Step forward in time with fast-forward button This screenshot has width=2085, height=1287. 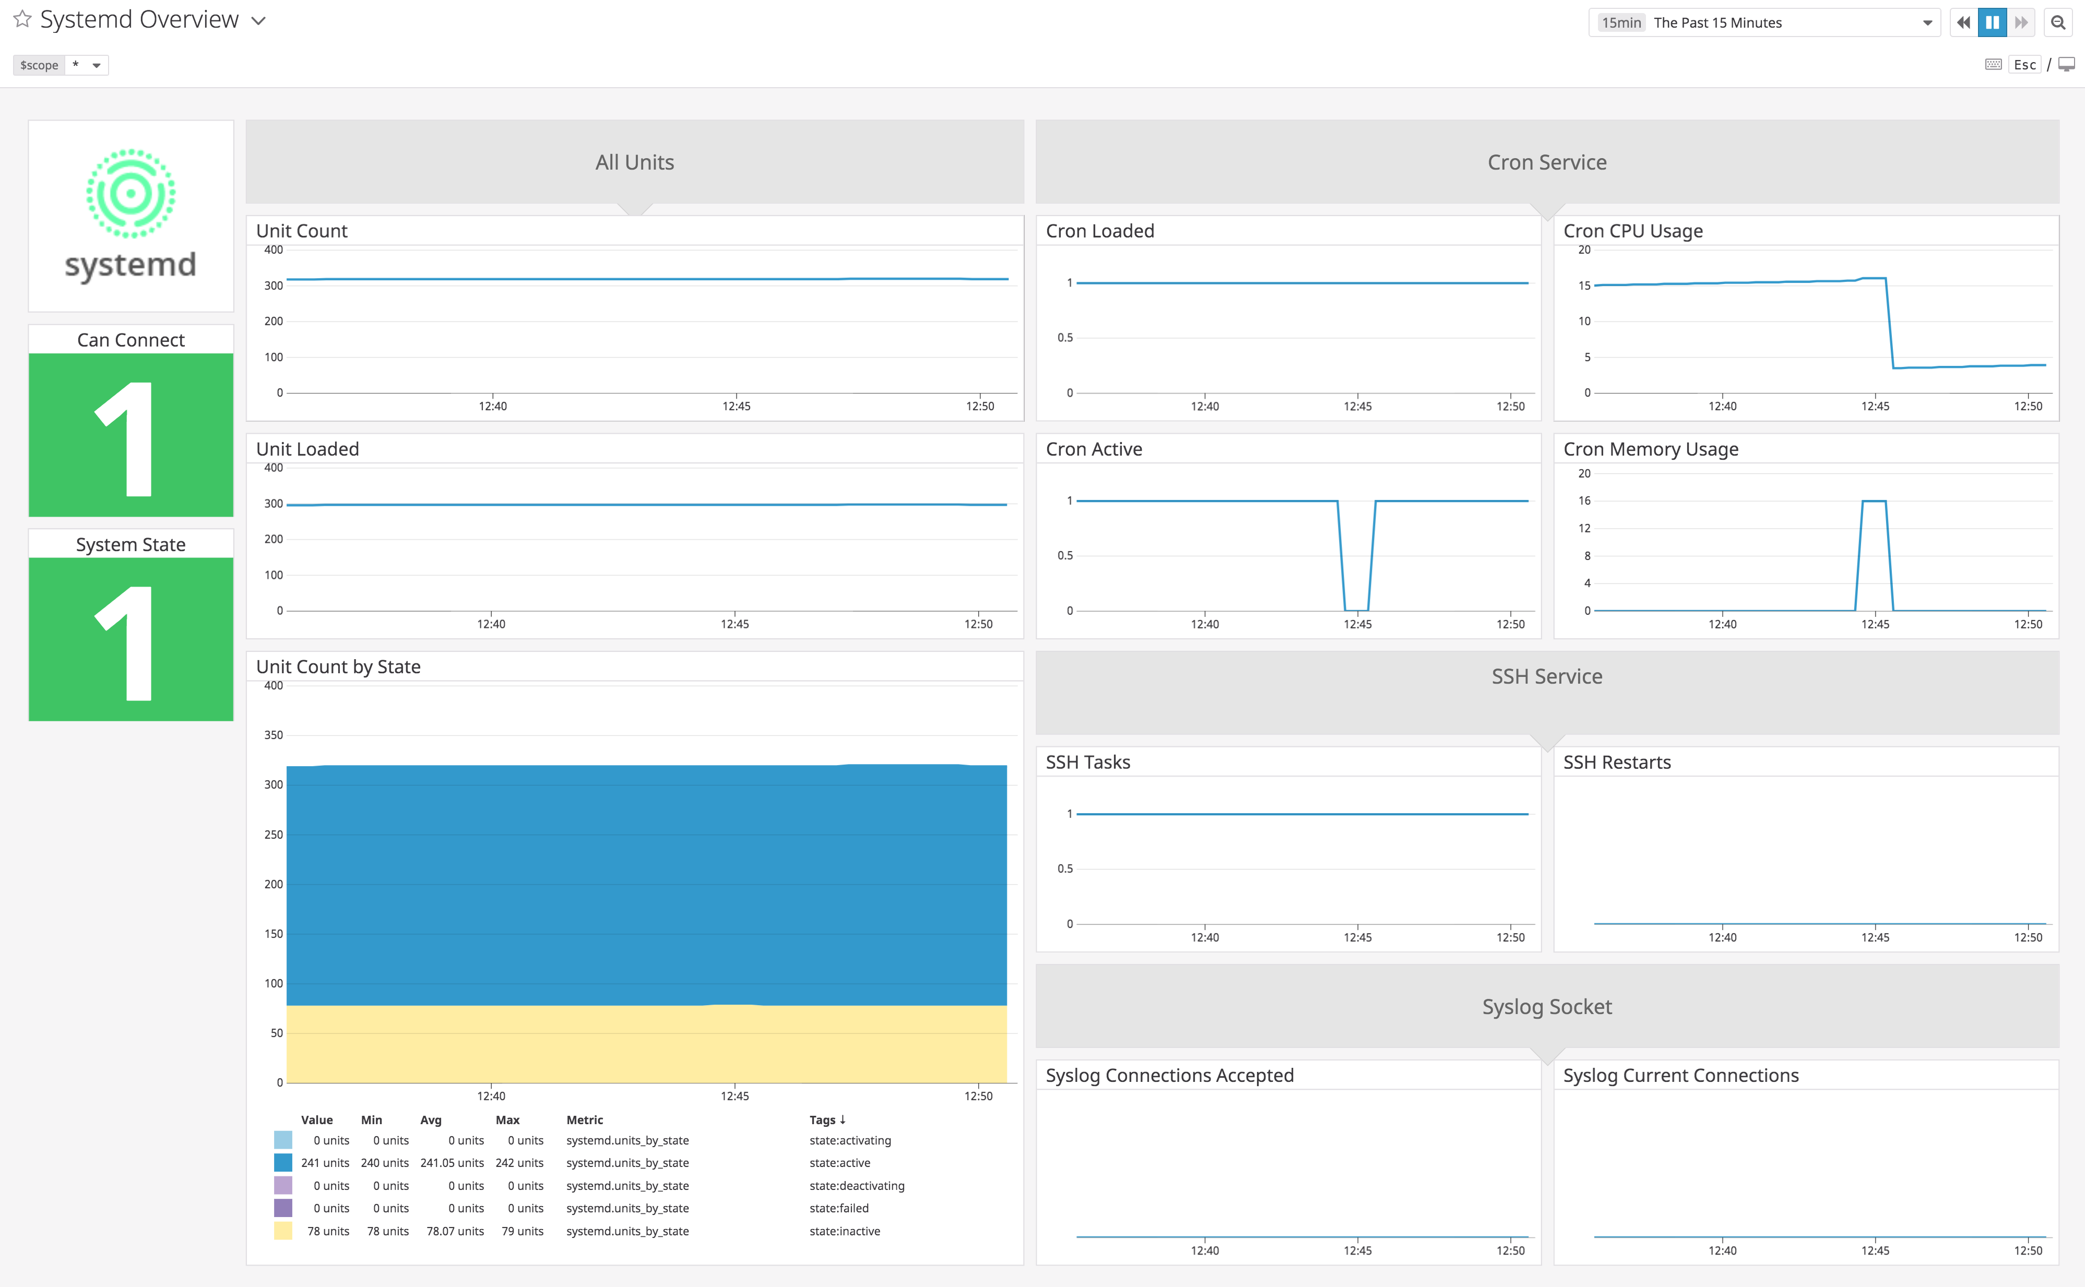coord(2021,23)
